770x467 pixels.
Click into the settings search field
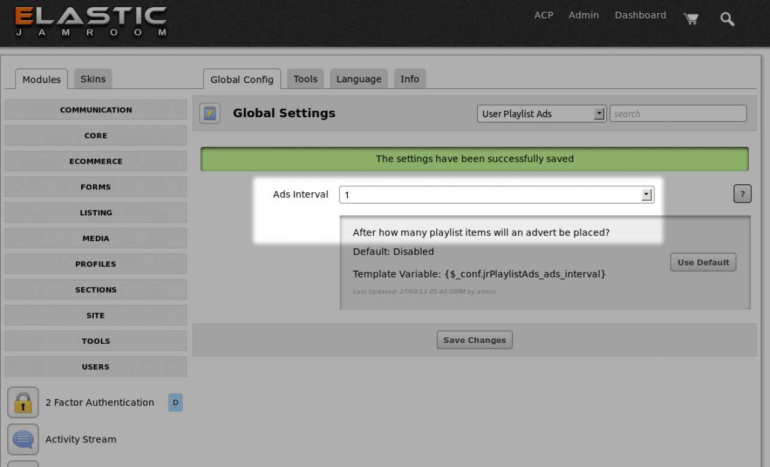pos(678,114)
